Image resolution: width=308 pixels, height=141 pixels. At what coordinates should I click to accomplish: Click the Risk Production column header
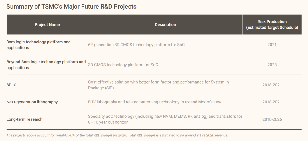272,24
